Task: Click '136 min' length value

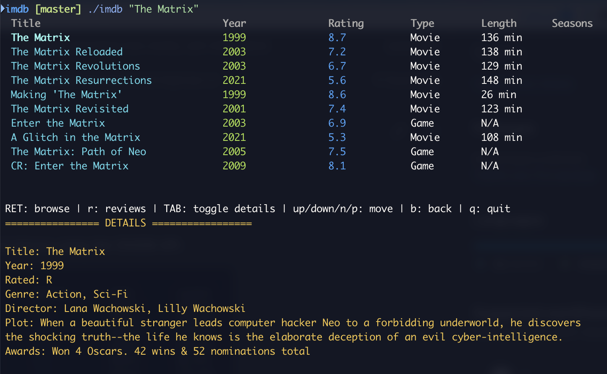Action: (x=502, y=37)
